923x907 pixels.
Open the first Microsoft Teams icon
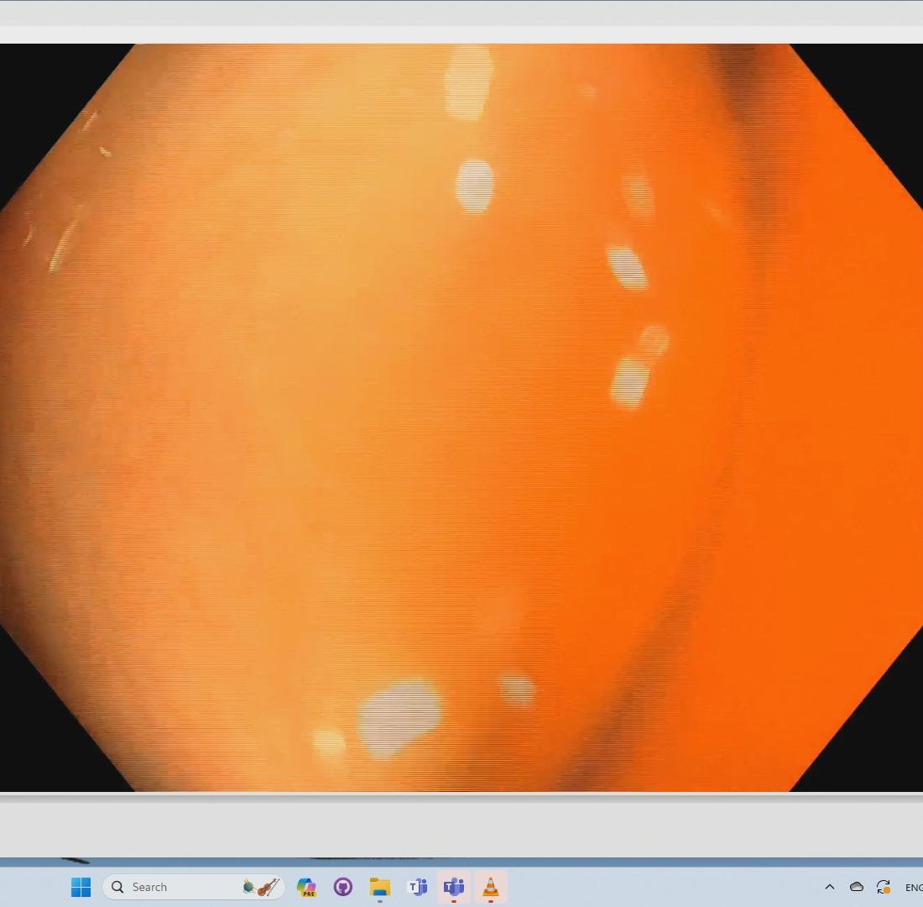click(417, 886)
